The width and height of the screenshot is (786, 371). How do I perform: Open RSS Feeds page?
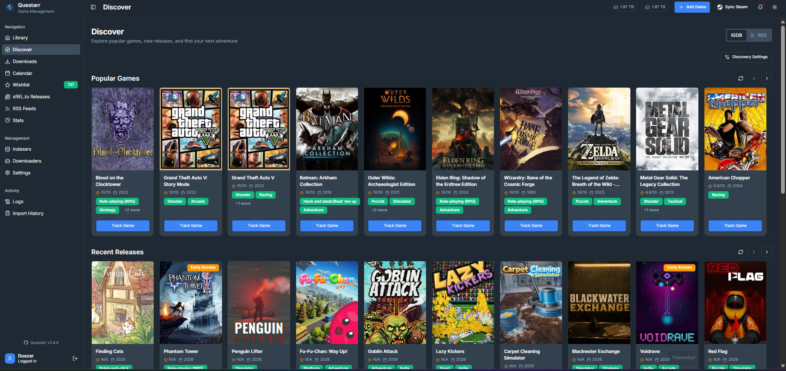coord(41,109)
